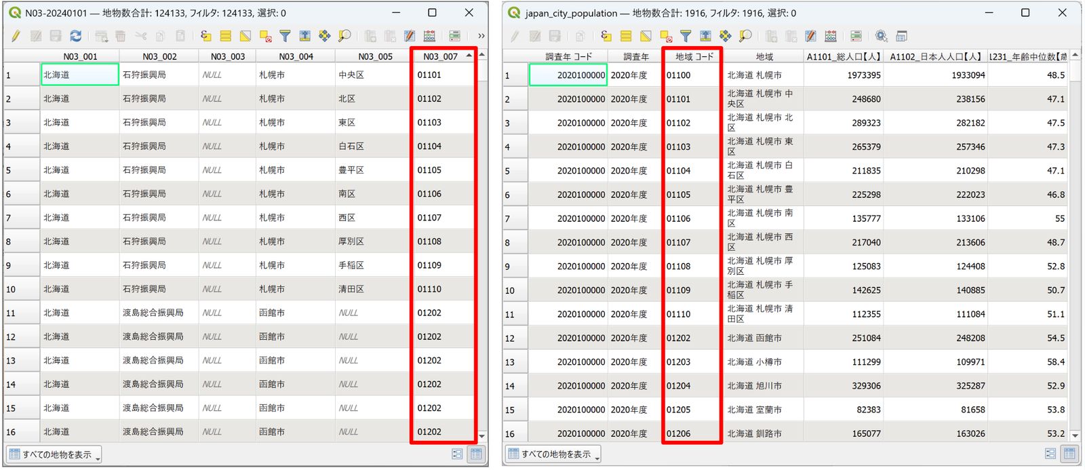Screen dimensions: 1085x470
Task: Click the 329306 population cell
Action: (x=844, y=386)
